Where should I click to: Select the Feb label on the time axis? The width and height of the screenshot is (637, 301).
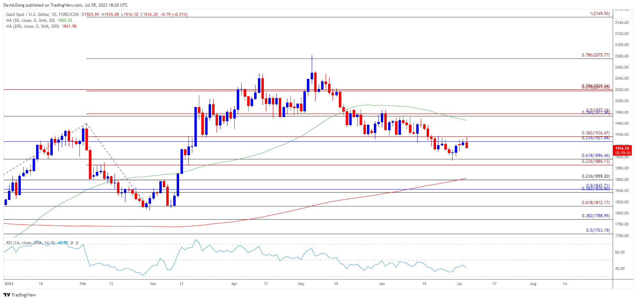click(x=83, y=284)
